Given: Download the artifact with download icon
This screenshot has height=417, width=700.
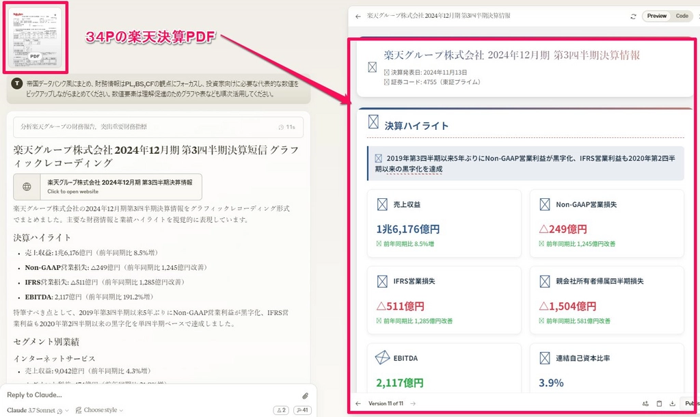Looking at the screenshot, I should point(673,403).
